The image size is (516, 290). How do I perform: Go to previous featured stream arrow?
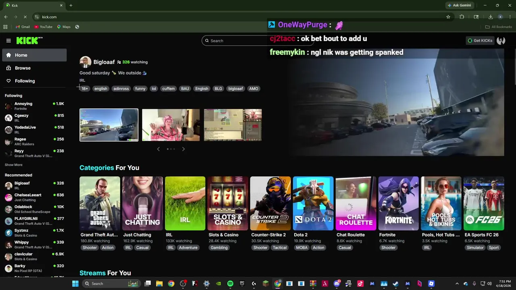pos(158,149)
